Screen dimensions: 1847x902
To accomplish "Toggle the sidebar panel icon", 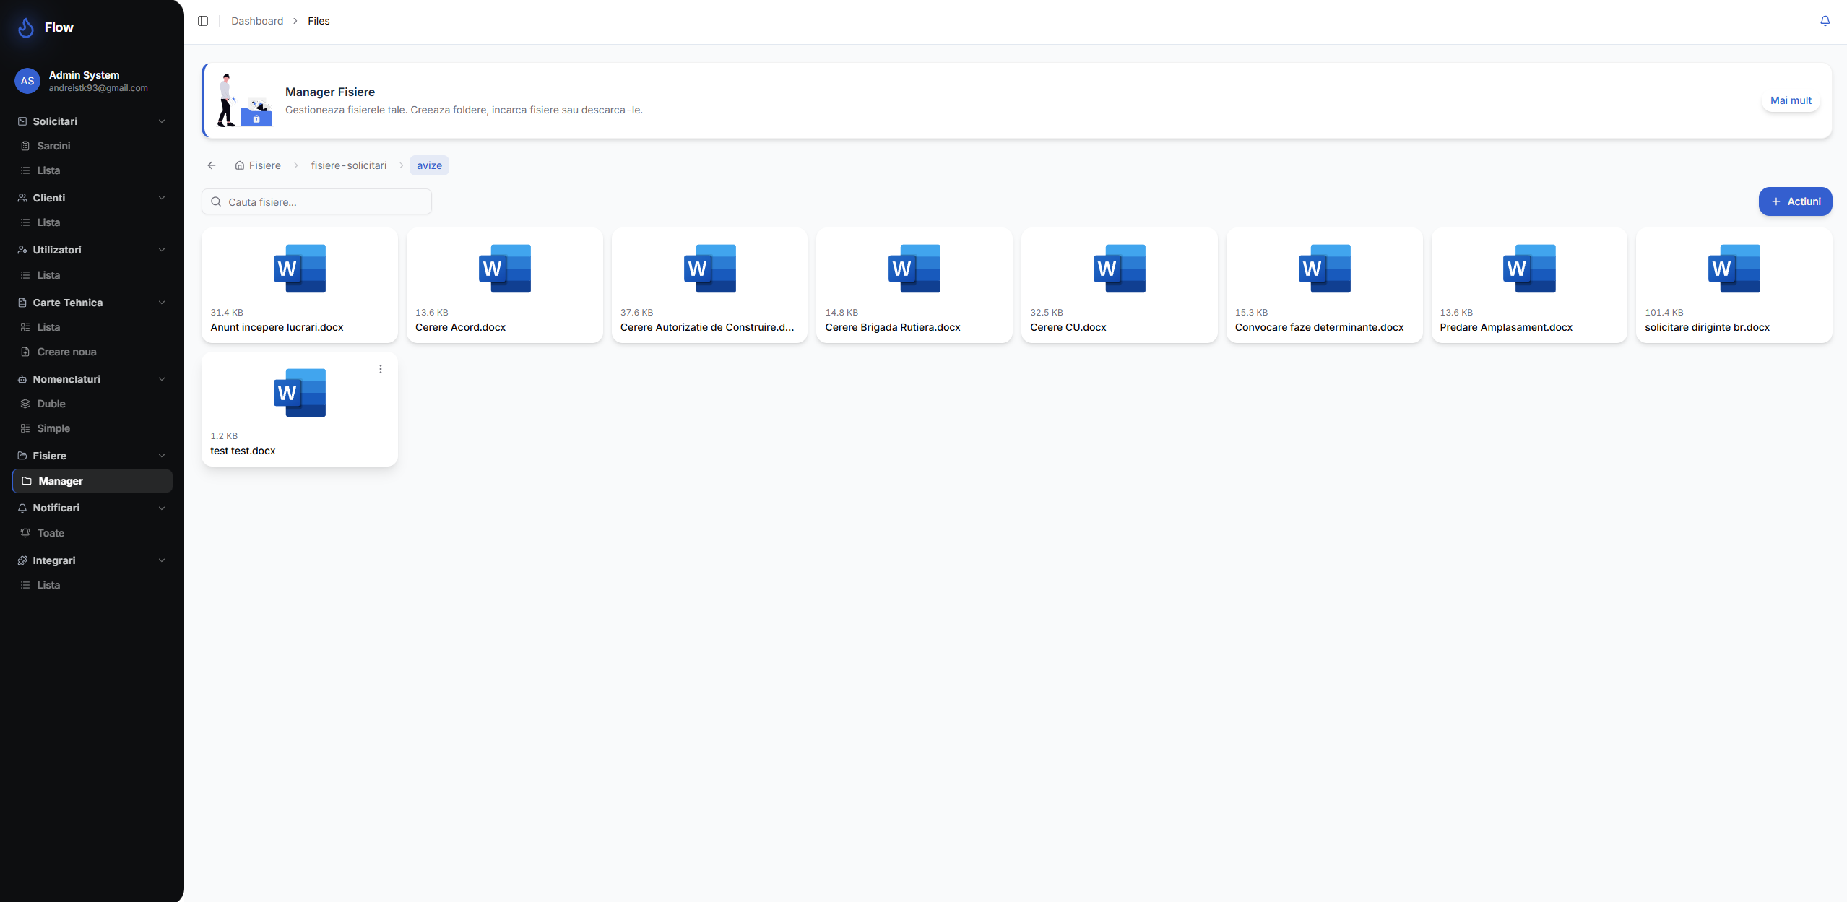I will 203,21.
